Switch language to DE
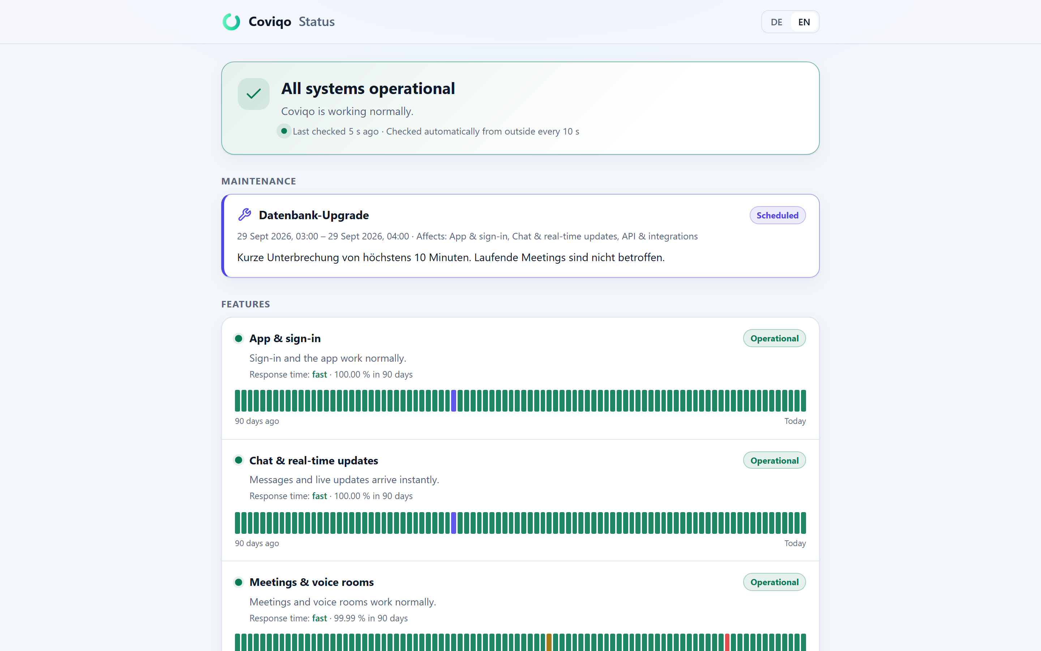The height and width of the screenshot is (651, 1041). click(x=776, y=22)
